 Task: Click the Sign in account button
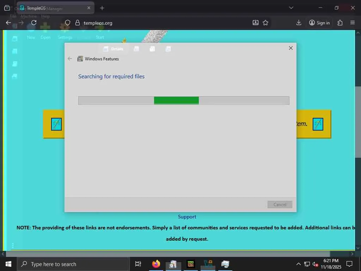click(319, 23)
